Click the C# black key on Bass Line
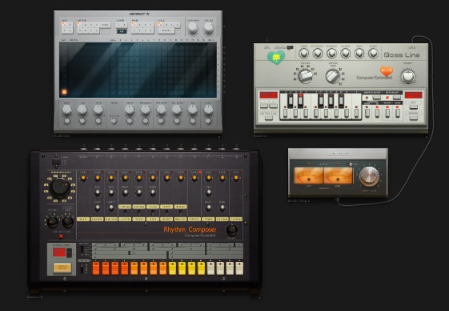The image size is (449, 311). click(291, 101)
